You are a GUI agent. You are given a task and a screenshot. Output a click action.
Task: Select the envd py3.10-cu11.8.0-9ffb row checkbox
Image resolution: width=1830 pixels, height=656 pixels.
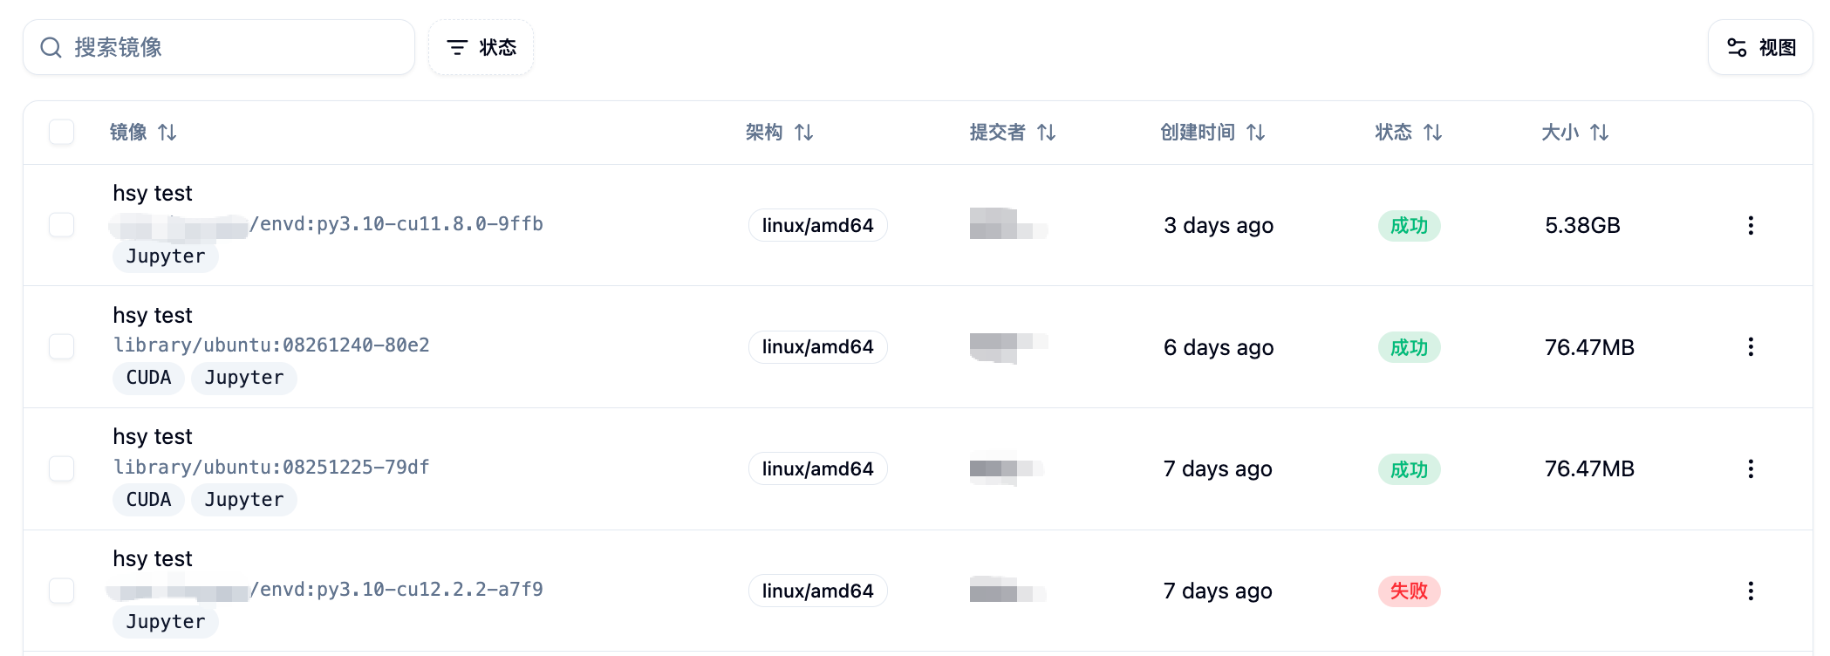click(x=62, y=225)
